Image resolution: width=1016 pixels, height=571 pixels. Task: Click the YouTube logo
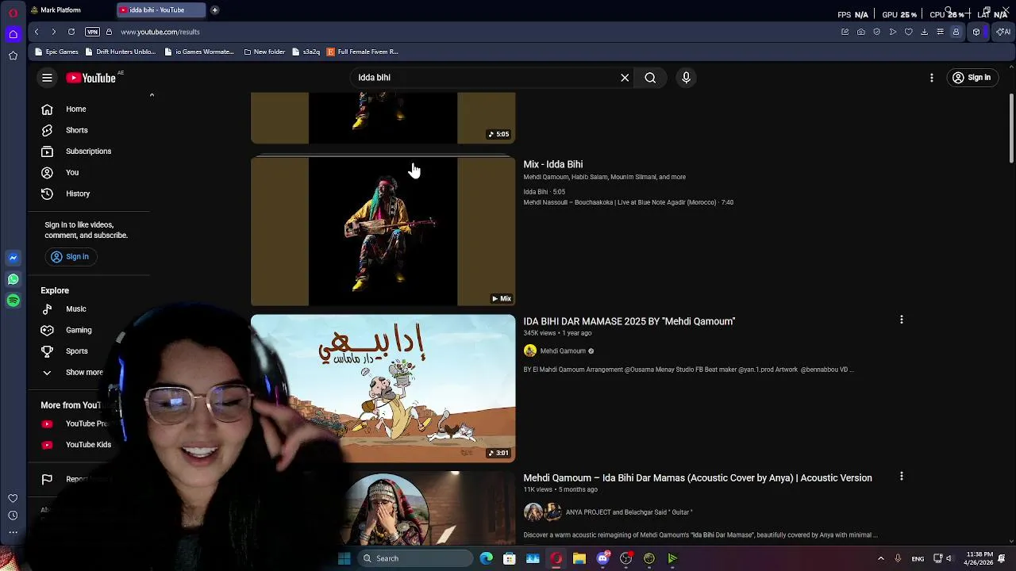click(x=90, y=78)
